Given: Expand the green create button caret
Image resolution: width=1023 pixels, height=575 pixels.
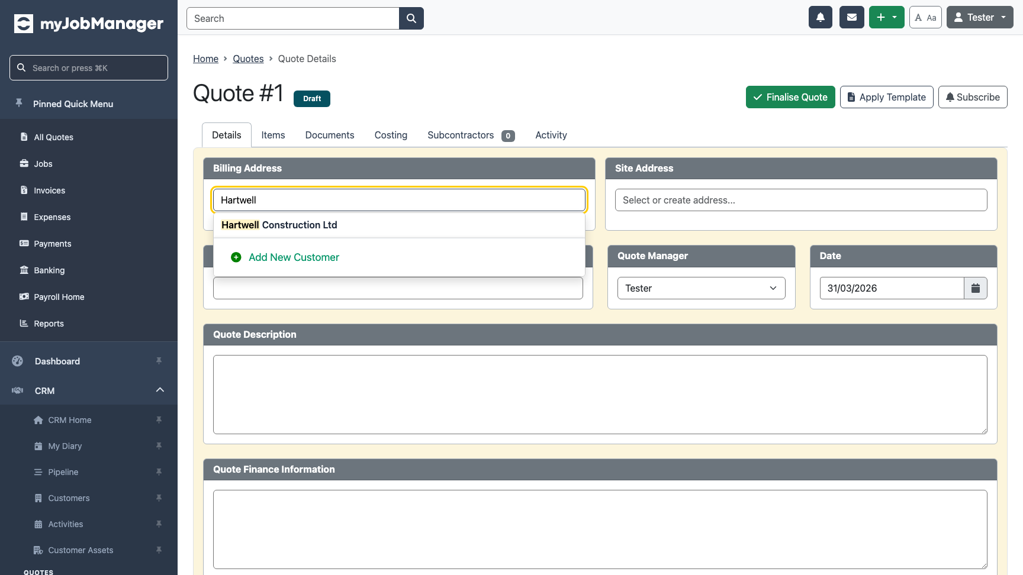Looking at the screenshot, I should click(x=895, y=17).
